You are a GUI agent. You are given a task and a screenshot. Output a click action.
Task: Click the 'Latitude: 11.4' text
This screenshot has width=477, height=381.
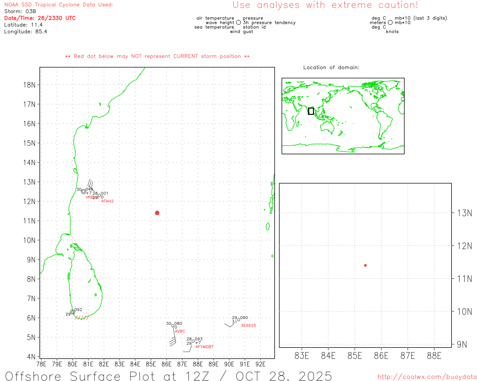[23, 25]
